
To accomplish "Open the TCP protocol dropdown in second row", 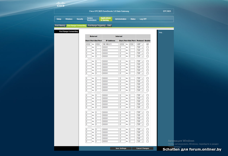I will [140, 47].
